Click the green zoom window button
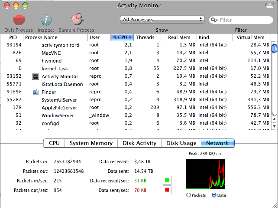278x208 pixels. pos(25,5)
